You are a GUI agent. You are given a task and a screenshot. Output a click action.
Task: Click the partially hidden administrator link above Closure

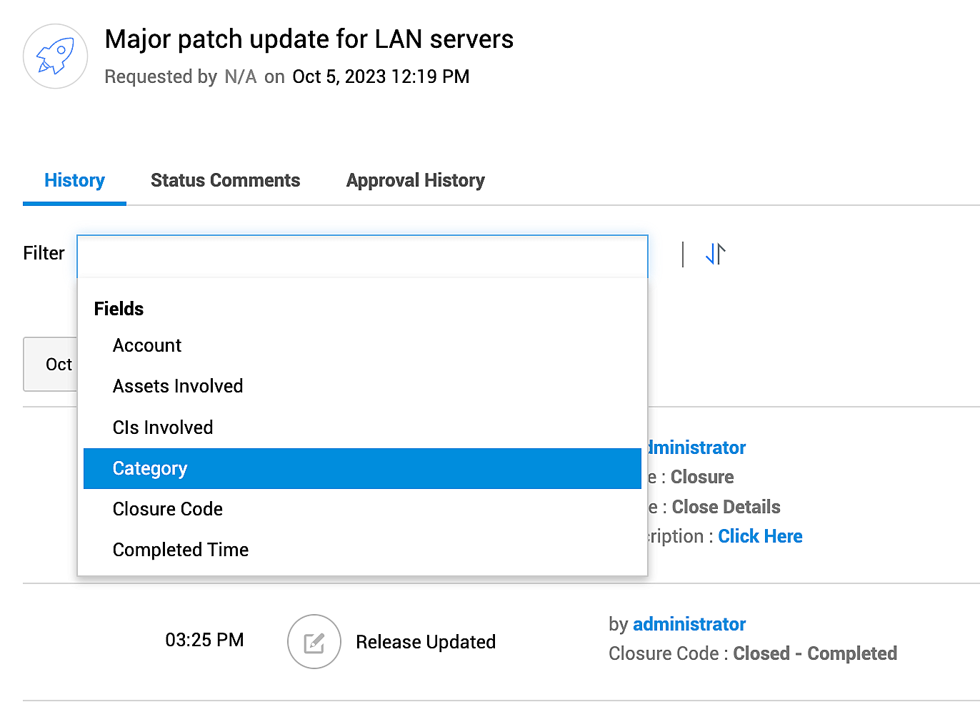click(x=696, y=448)
